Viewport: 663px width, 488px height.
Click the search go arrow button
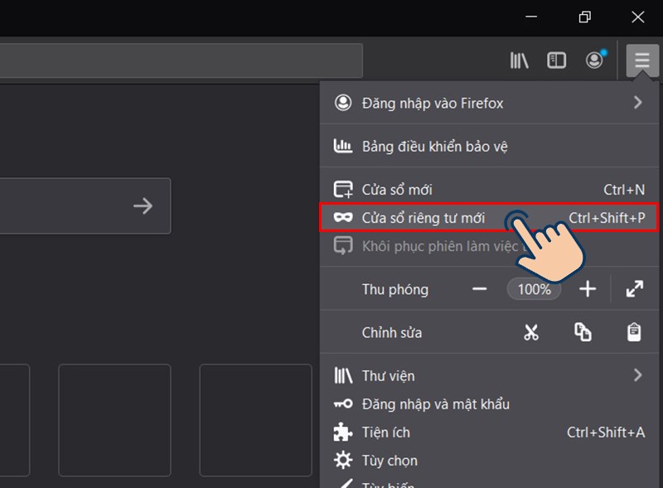click(143, 206)
